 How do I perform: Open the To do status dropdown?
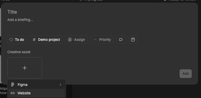click(17, 40)
